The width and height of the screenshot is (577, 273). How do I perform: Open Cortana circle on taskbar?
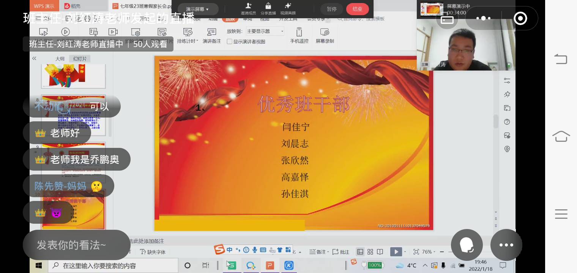[188, 265]
